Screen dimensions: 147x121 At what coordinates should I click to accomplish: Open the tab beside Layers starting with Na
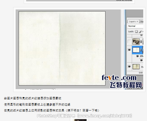[x=141, y=21]
